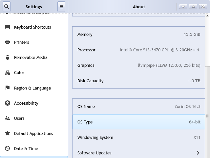
Task: Click the printer icon in the sidebar
Action: tap(7, 42)
